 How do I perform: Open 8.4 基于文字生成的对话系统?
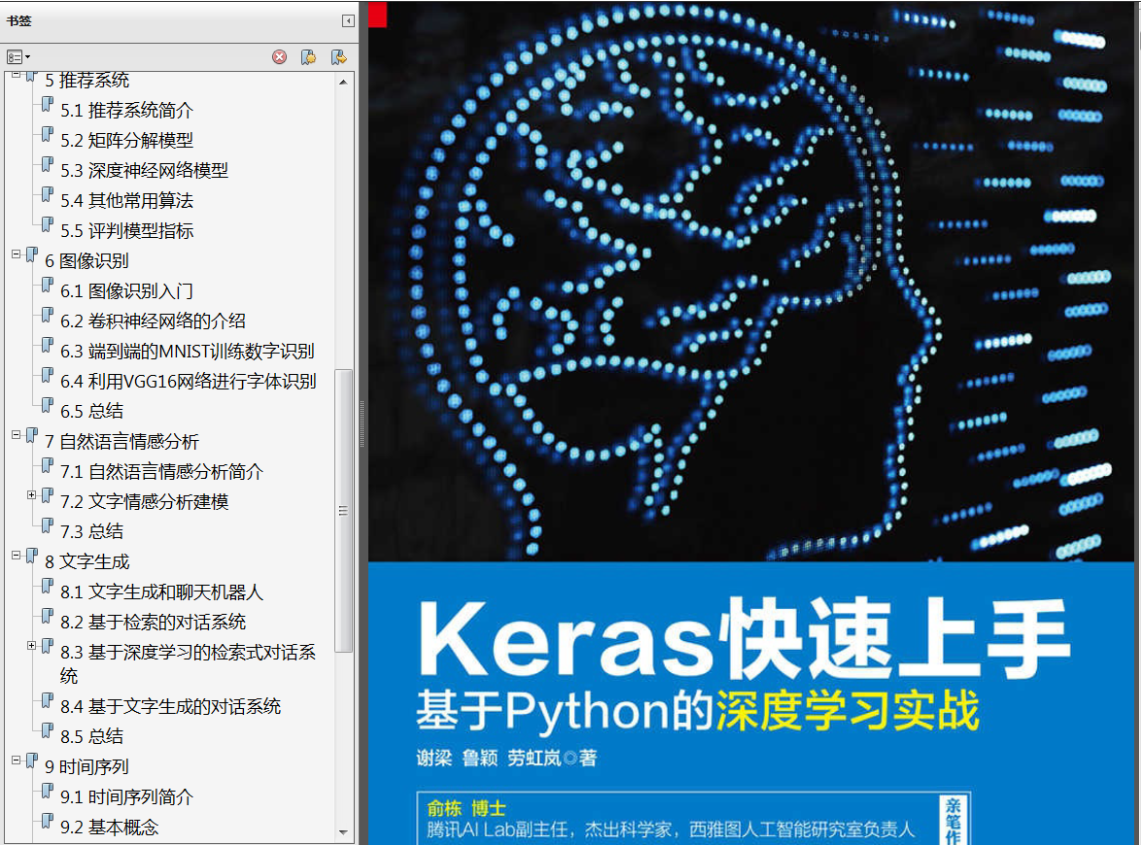tap(170, 707)
